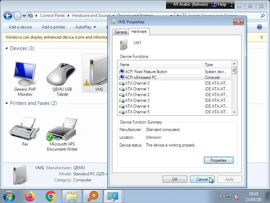Click Add a printer in the toolbar

pos(54,27)
